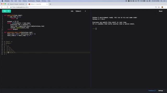Open the Python 2 language dropdown
The image size is (167, 93).
[x=81, y=11]
